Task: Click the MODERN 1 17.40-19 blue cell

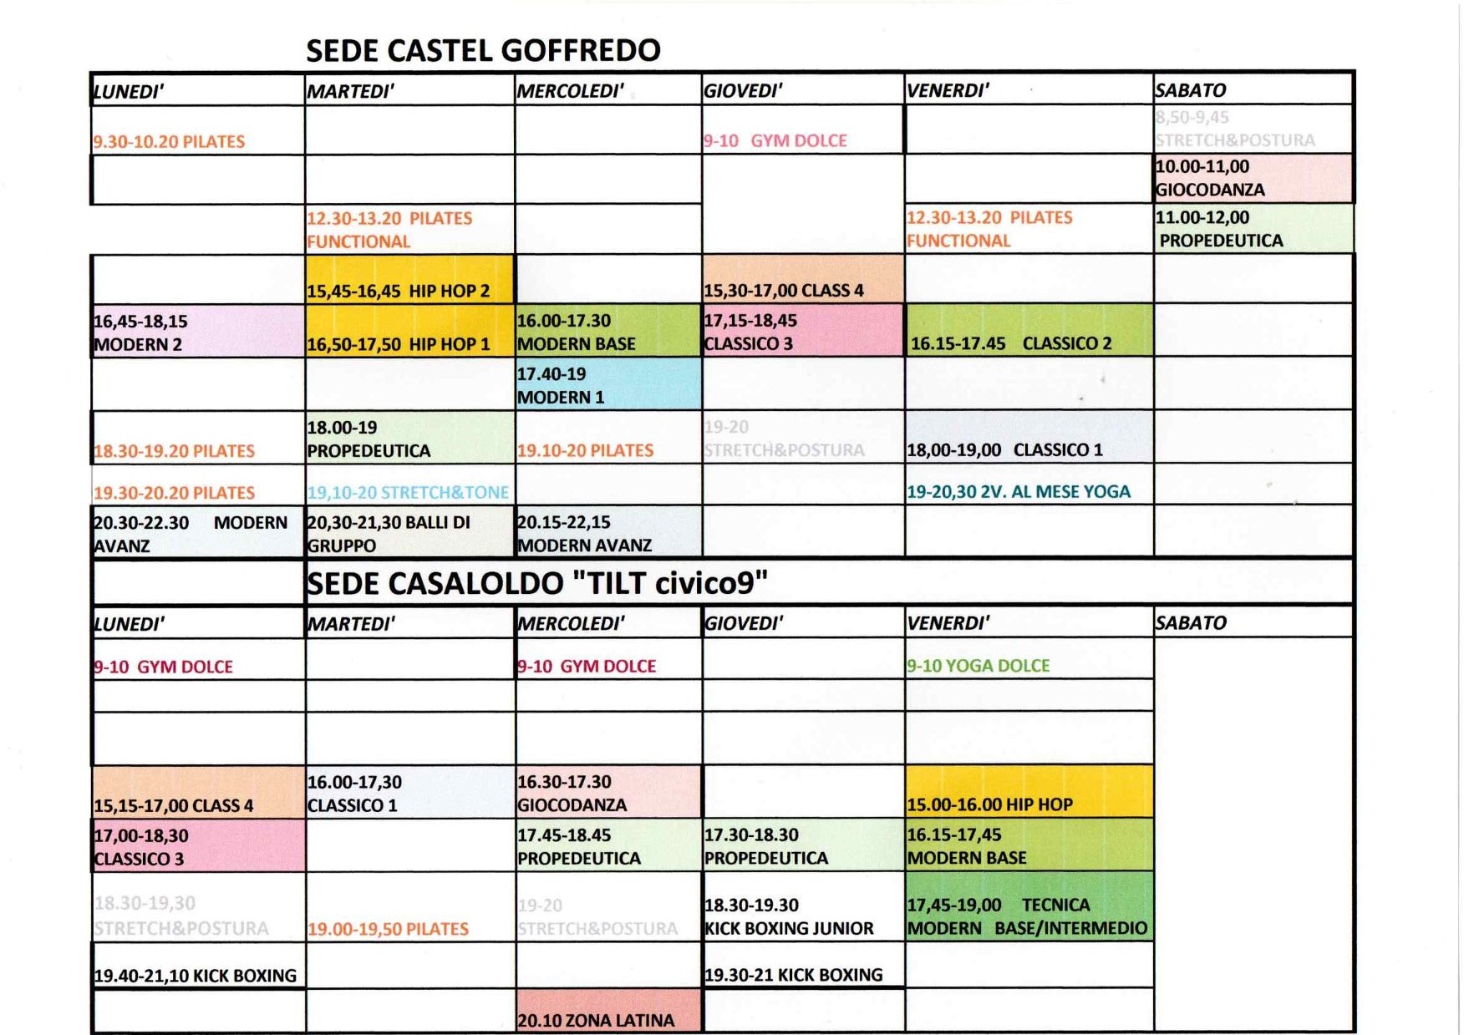Action: coord(608,384)
